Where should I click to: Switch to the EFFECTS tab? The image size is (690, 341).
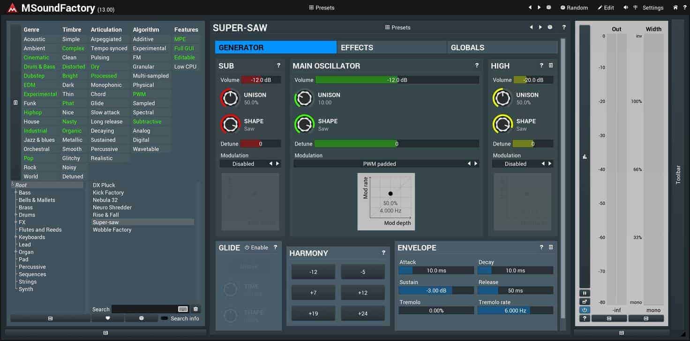[392, 47]
